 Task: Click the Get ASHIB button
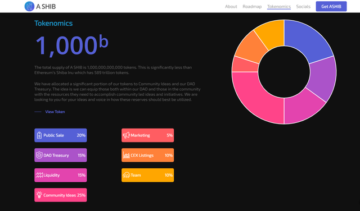click(x=331, y=6)
